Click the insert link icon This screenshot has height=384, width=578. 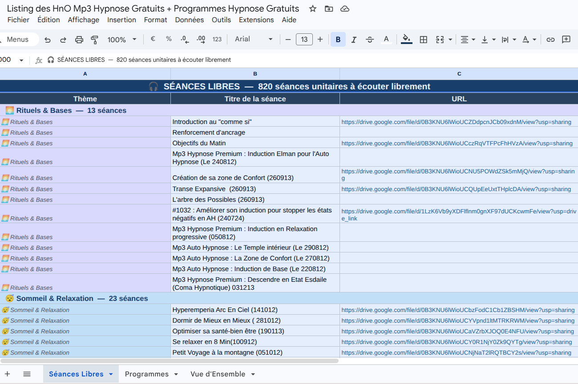pyautogui.click(x=550, y=40)
